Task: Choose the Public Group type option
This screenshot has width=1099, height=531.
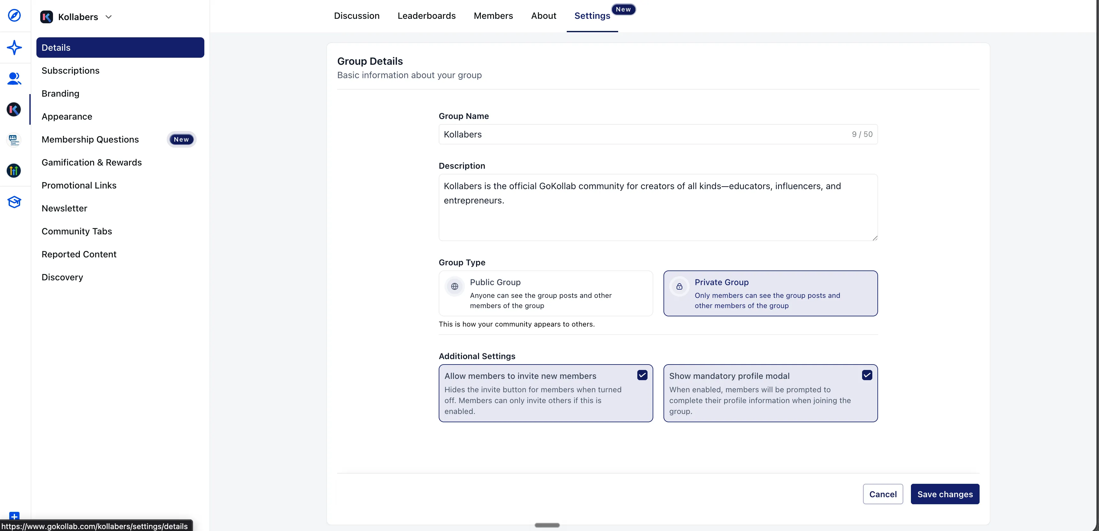Action: 546,293
